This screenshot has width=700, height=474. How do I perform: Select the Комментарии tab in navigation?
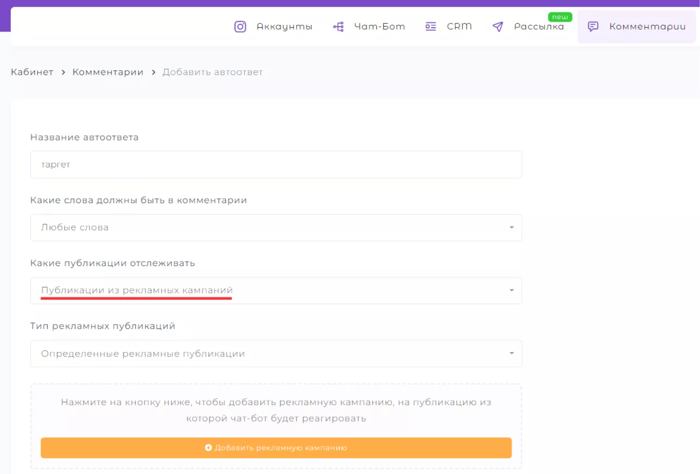637,27
